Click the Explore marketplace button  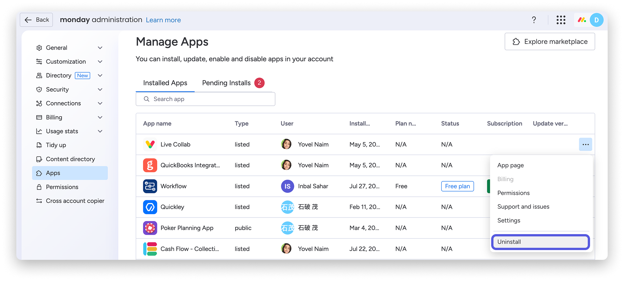click(550, 42)
